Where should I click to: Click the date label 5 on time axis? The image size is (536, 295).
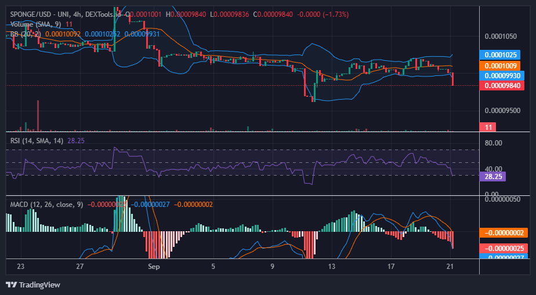point(213,267)
